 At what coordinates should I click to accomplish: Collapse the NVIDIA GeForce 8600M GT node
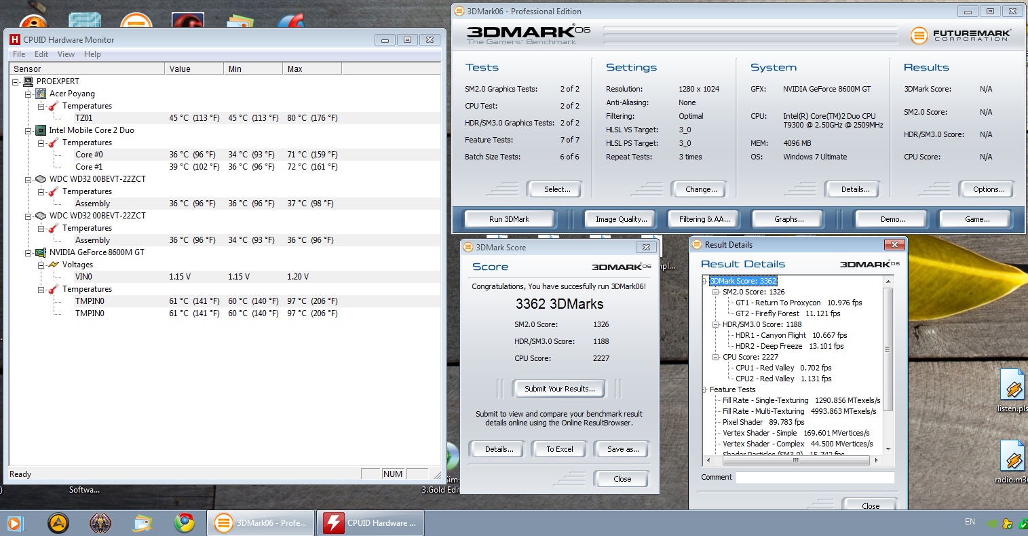point(28,252)
